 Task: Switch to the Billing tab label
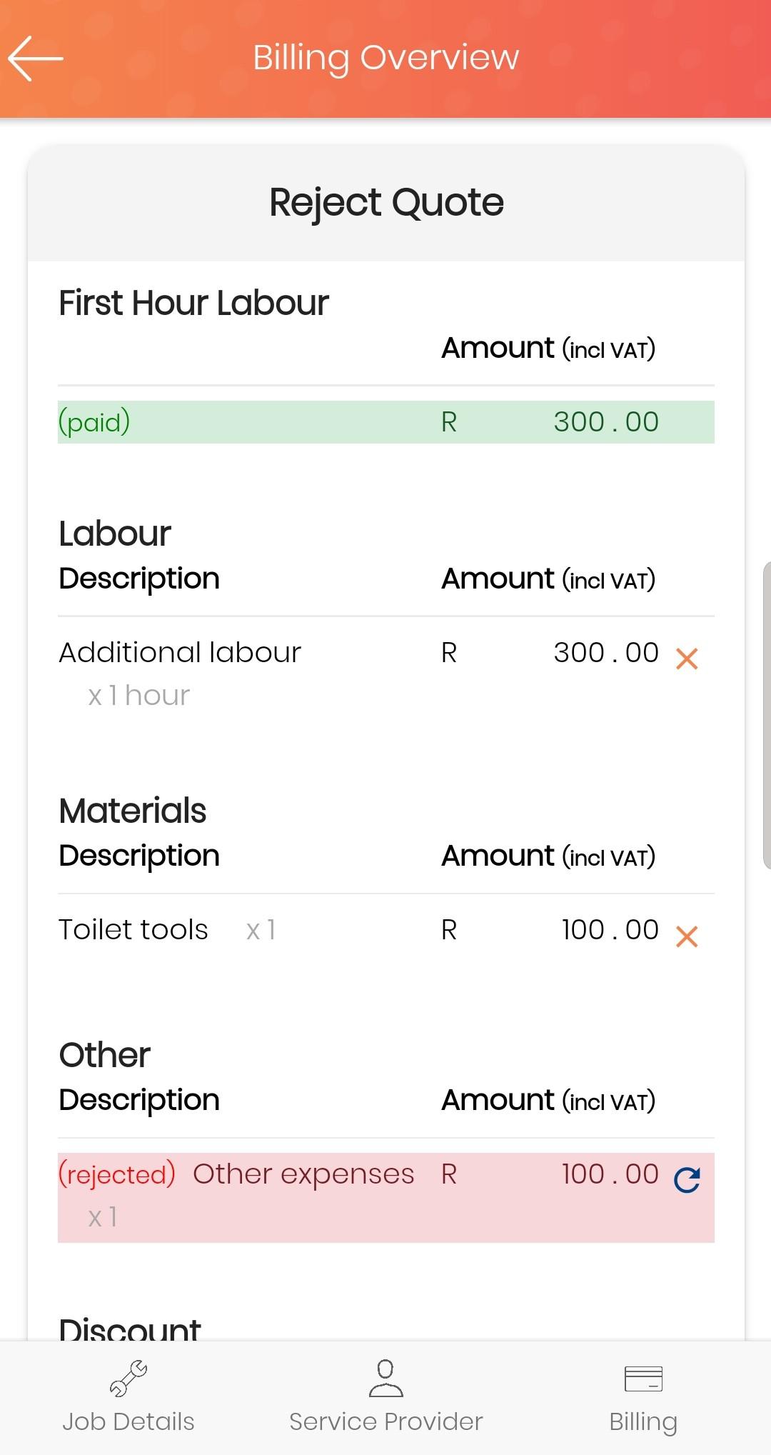[643, 1422]
